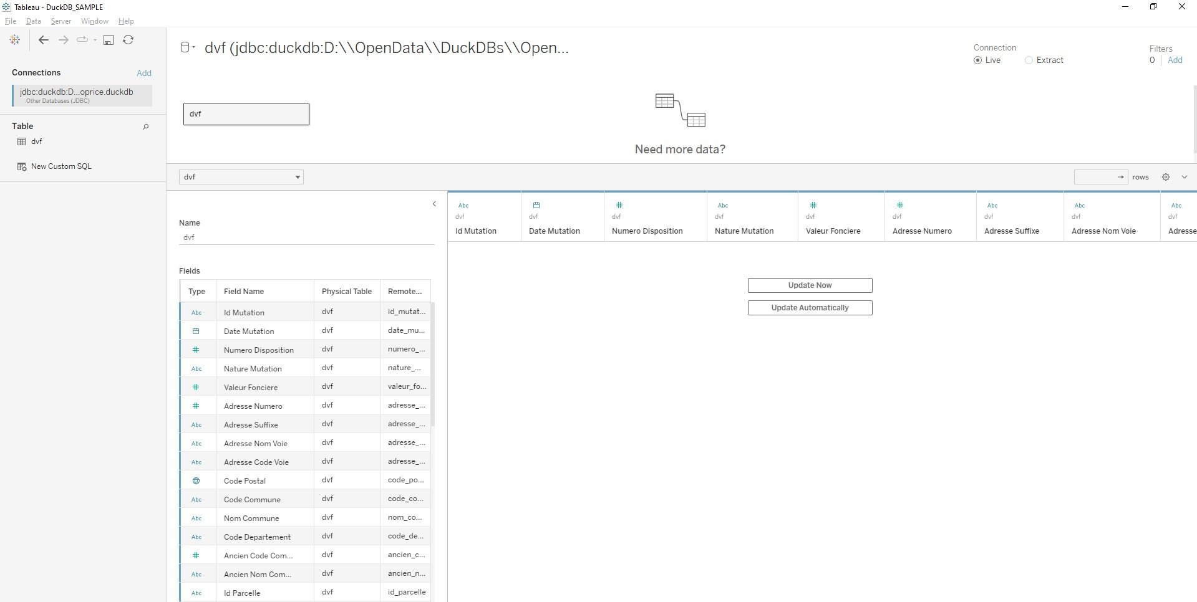Select the Ancien Nom Com field row
1197x602 pixels.
(x=305, y=574)
